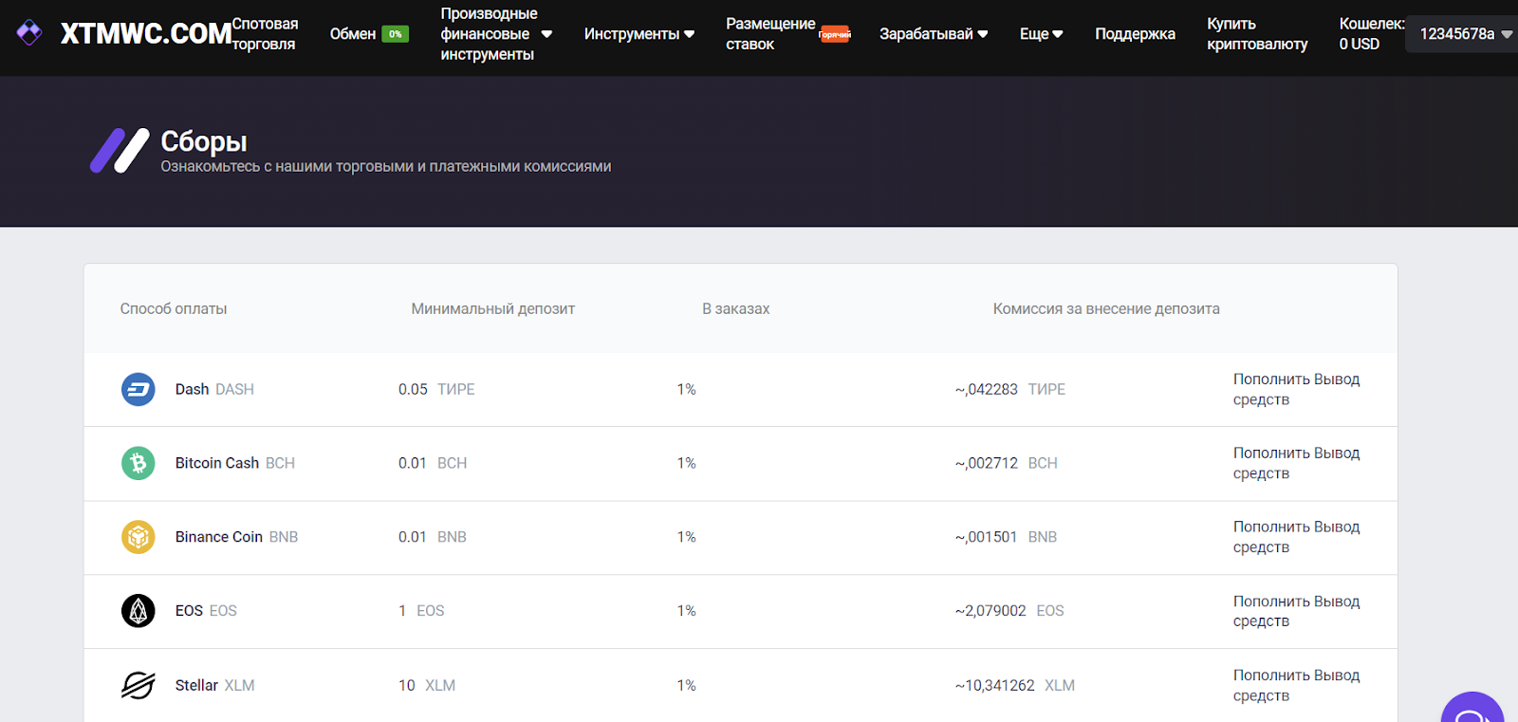The image size is (1518, 722).
Task: Click the Минимальный депозит column header
Action: [x=493, y=308]
